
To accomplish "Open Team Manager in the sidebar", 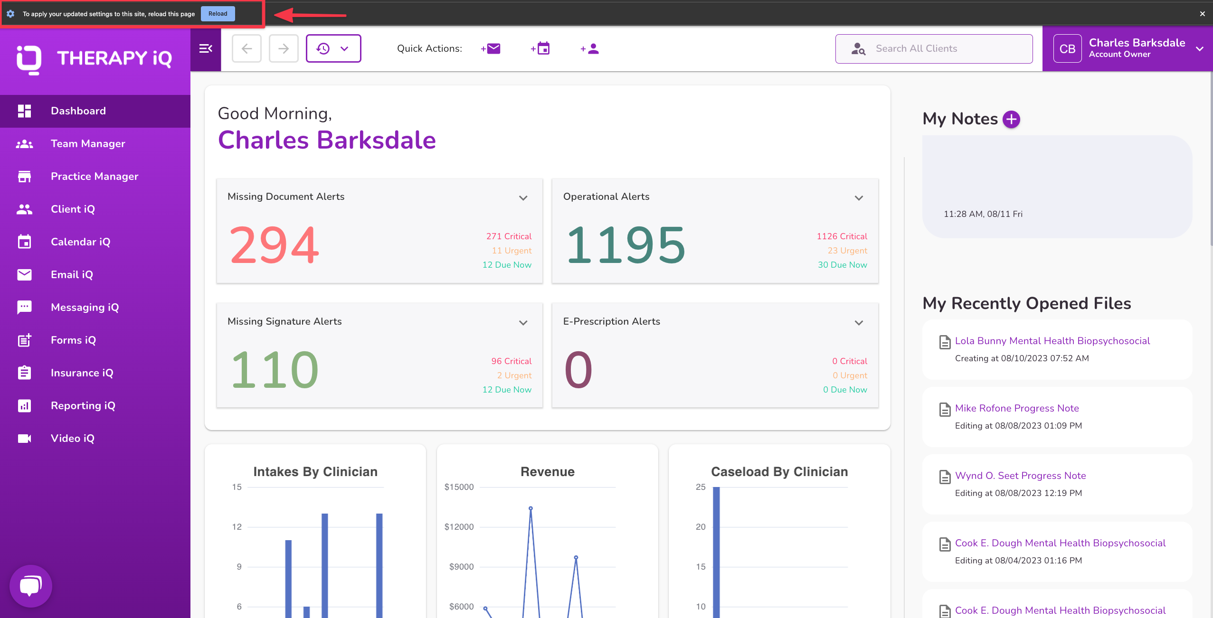I will (95, 144).
